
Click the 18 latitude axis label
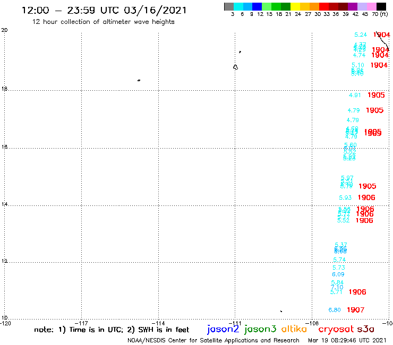pyautogui.click(x=4, y=89)
